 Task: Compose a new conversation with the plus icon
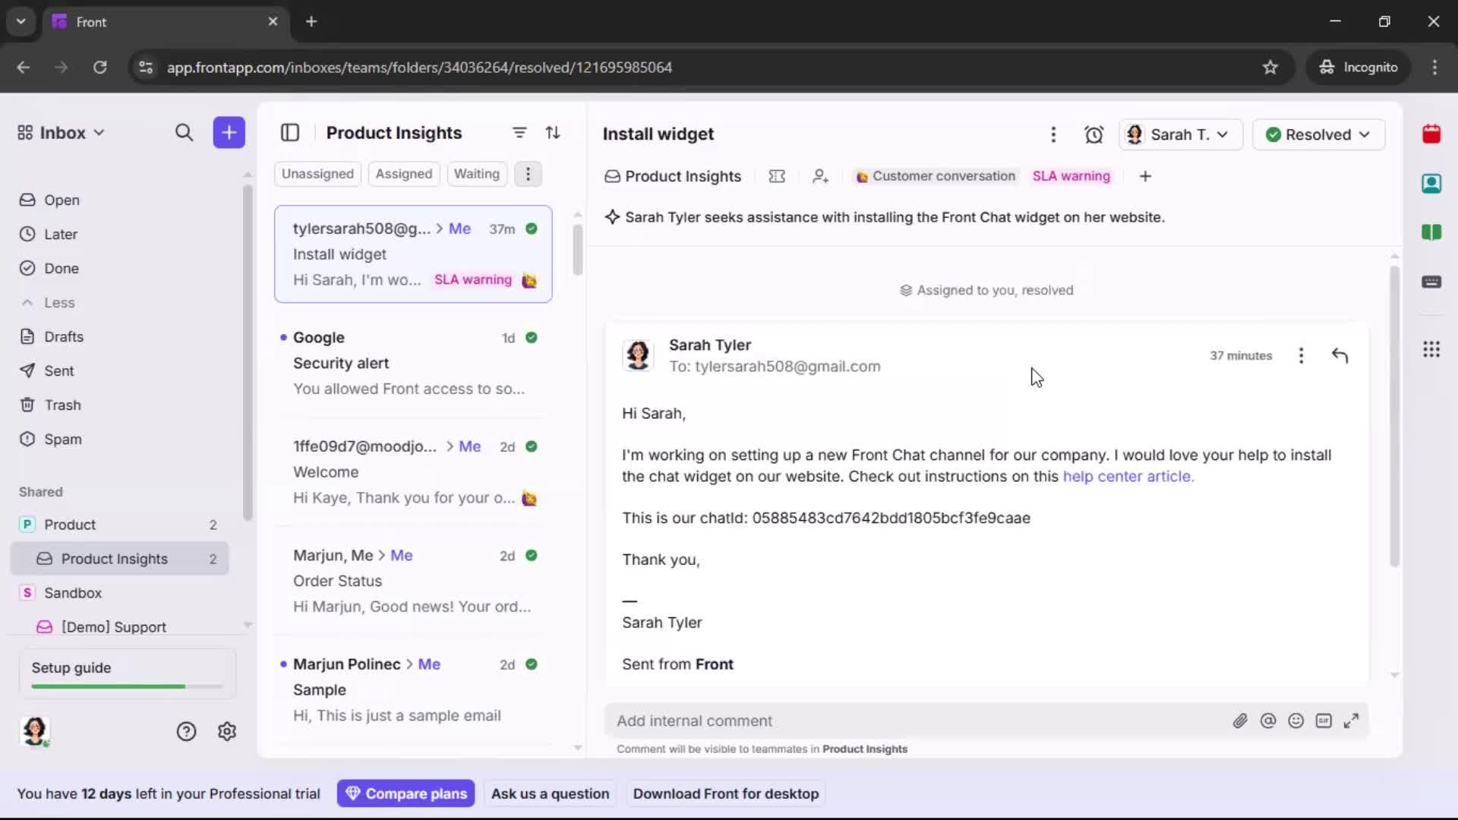(x=229, y=132)
